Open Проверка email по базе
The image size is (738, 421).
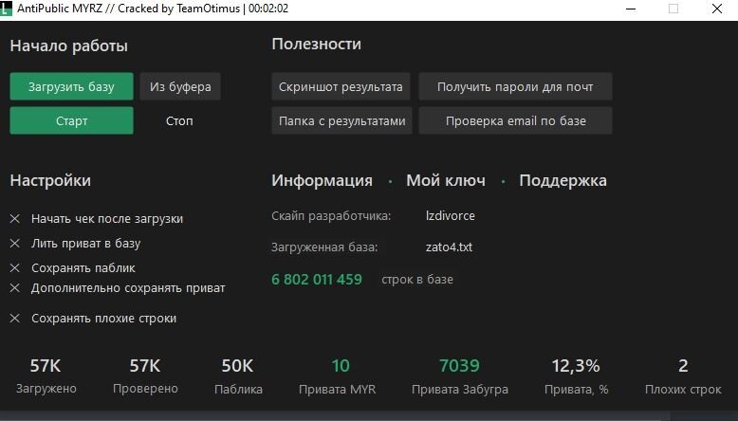(x=515, y=120)
